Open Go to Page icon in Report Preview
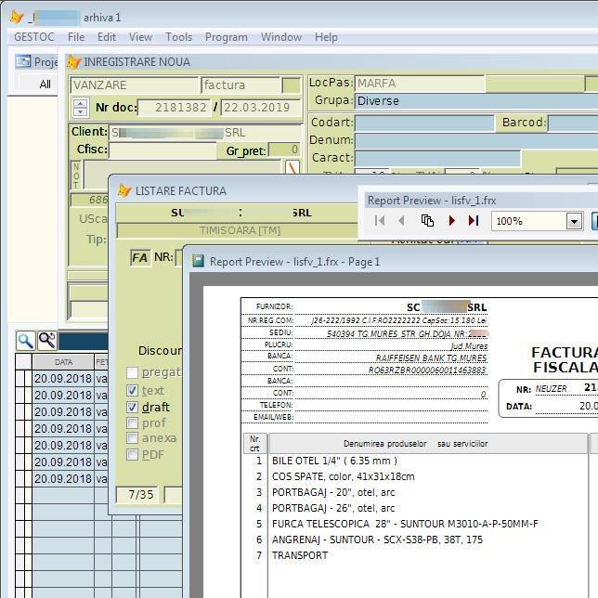Screen dimensions: 598x598 [427, 220]
